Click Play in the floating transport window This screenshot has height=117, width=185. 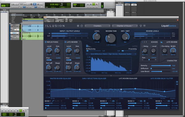(21, 111)
